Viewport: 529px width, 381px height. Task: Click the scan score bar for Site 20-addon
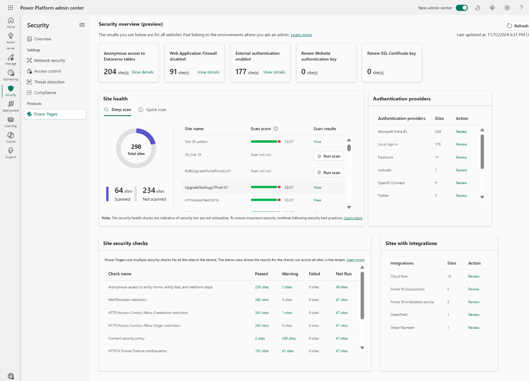coord(266,141)
